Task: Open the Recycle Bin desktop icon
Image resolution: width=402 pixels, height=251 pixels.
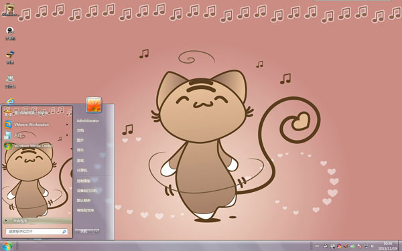Action: [10, 82]
